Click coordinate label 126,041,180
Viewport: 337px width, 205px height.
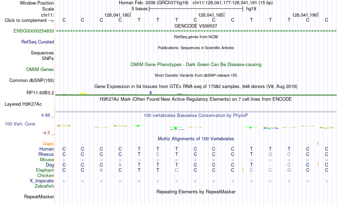[117, 15]
